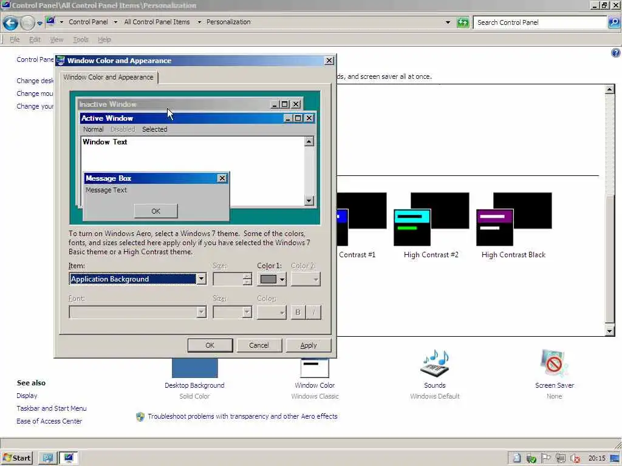Click the preview Message Box OK button
The image size is (622, 466).
pos(155,211)
